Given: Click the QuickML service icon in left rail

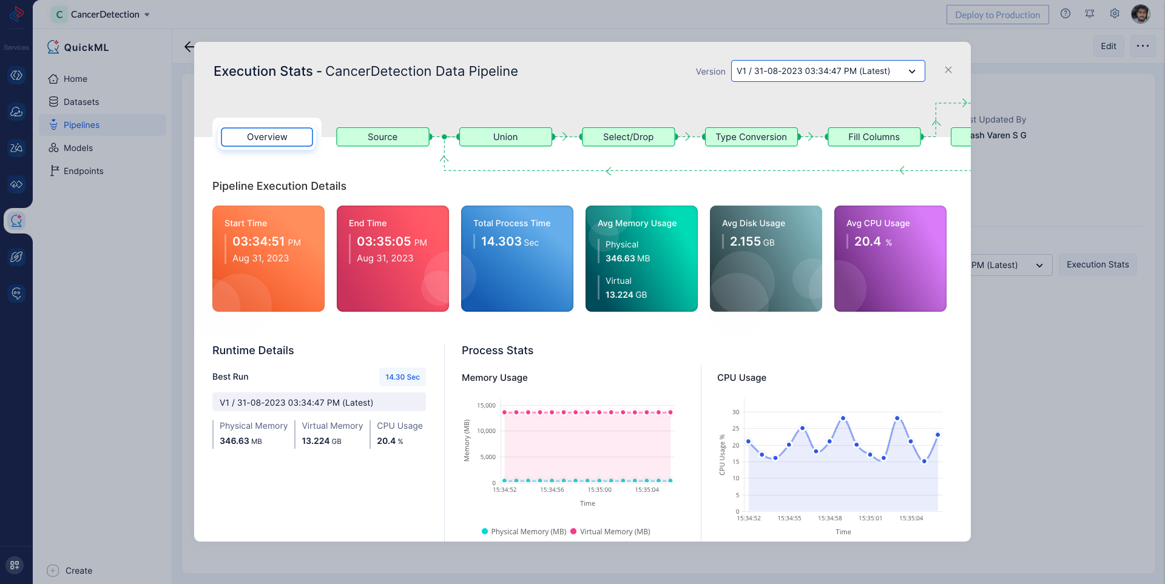Looking at the screenshot, I should 16,221.
